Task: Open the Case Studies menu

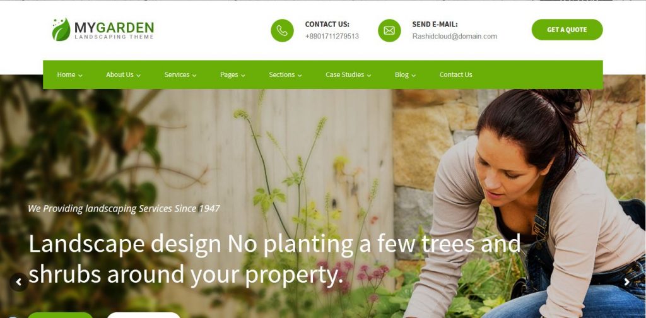Action: click(348, 74)
